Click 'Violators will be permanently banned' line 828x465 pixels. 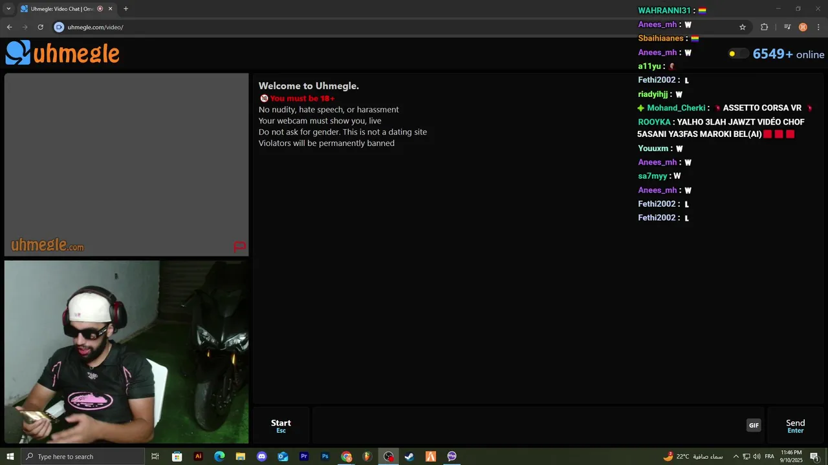pos(327,143)
